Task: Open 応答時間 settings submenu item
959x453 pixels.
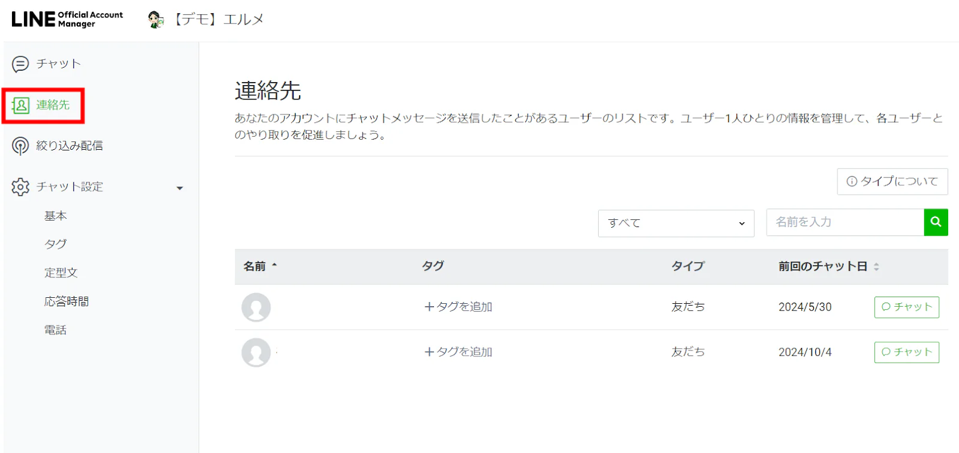Action: click(67, 301)
